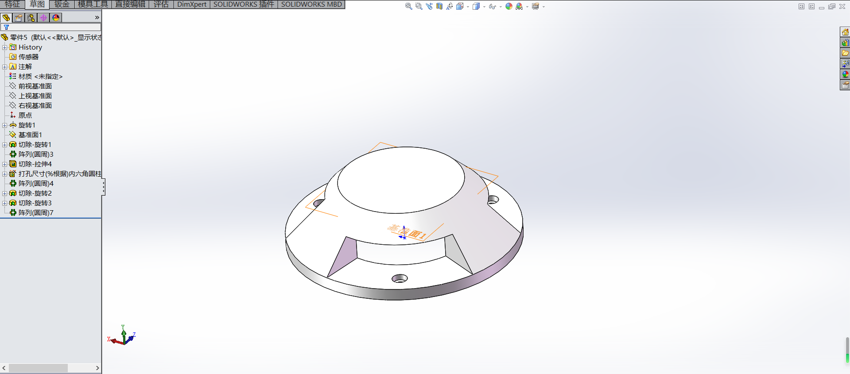The height and width of the screenshot is (374, 850).
Task: Expand the 旋转1 feature node
Action: 5,125
